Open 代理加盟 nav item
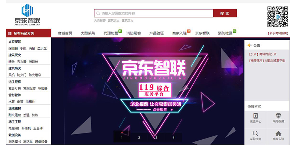 coord(111,33)
